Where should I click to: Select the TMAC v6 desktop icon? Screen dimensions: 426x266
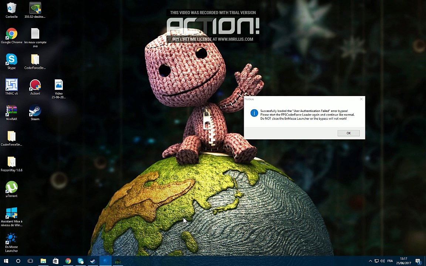pyautogui.click(x=11, y=87)
